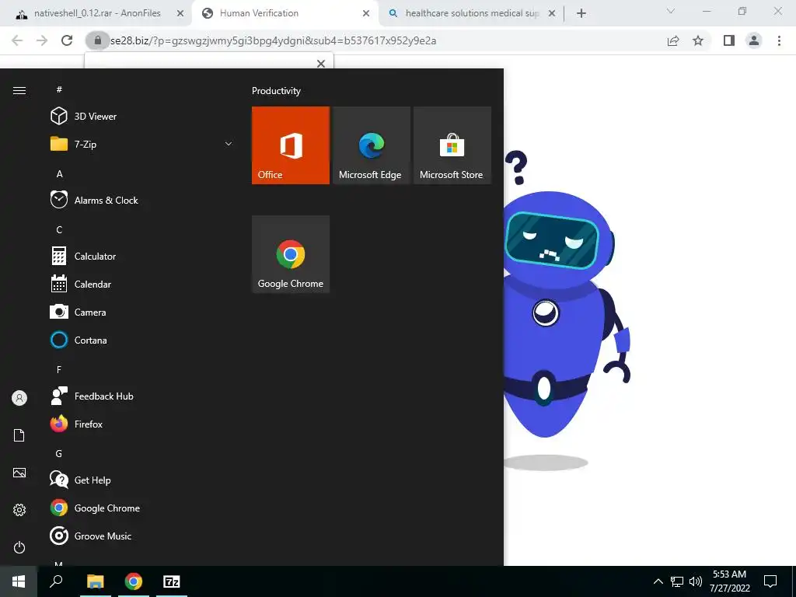Open the Chrome three-dot menu
Screen dimensions: 796x597
[x=779, y=40]
